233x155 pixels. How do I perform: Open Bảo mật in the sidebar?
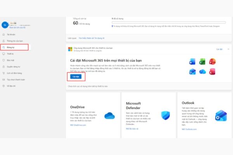pyautogui.click(x=10, y=60)
